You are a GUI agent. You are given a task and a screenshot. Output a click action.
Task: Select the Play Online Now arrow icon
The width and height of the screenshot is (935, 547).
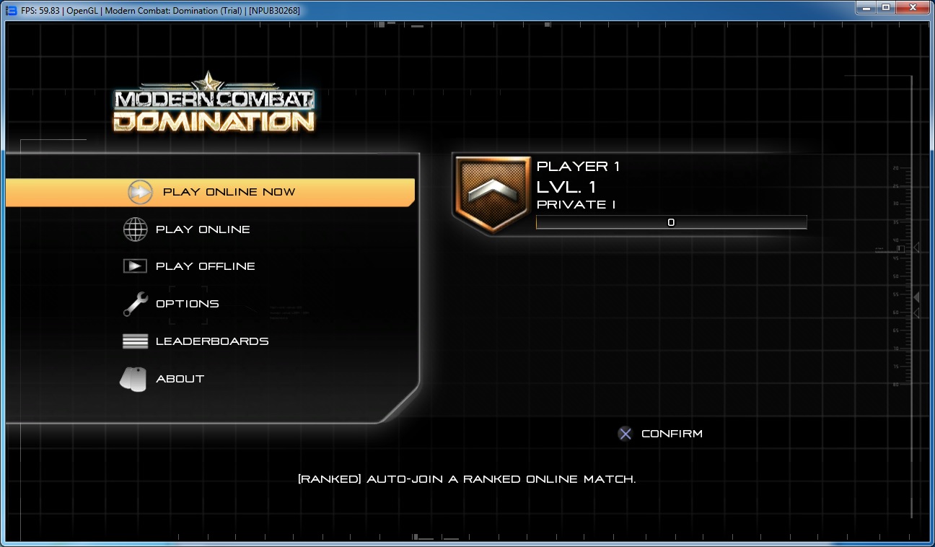140,192
